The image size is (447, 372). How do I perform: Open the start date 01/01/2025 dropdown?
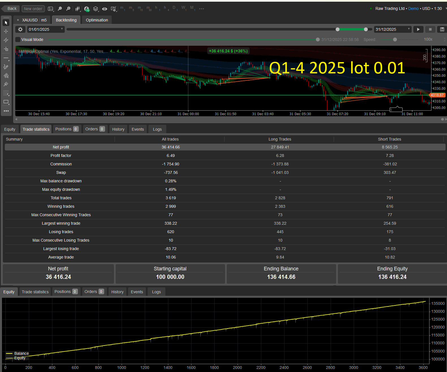pyautogui.click(x=62, y=29)
